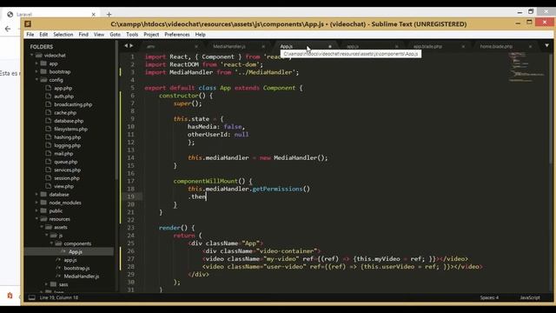This screenshot has width=556, height=313.
Task: Click the mail.php file icon
Action: pyautogui.click(x=49, y=153)
